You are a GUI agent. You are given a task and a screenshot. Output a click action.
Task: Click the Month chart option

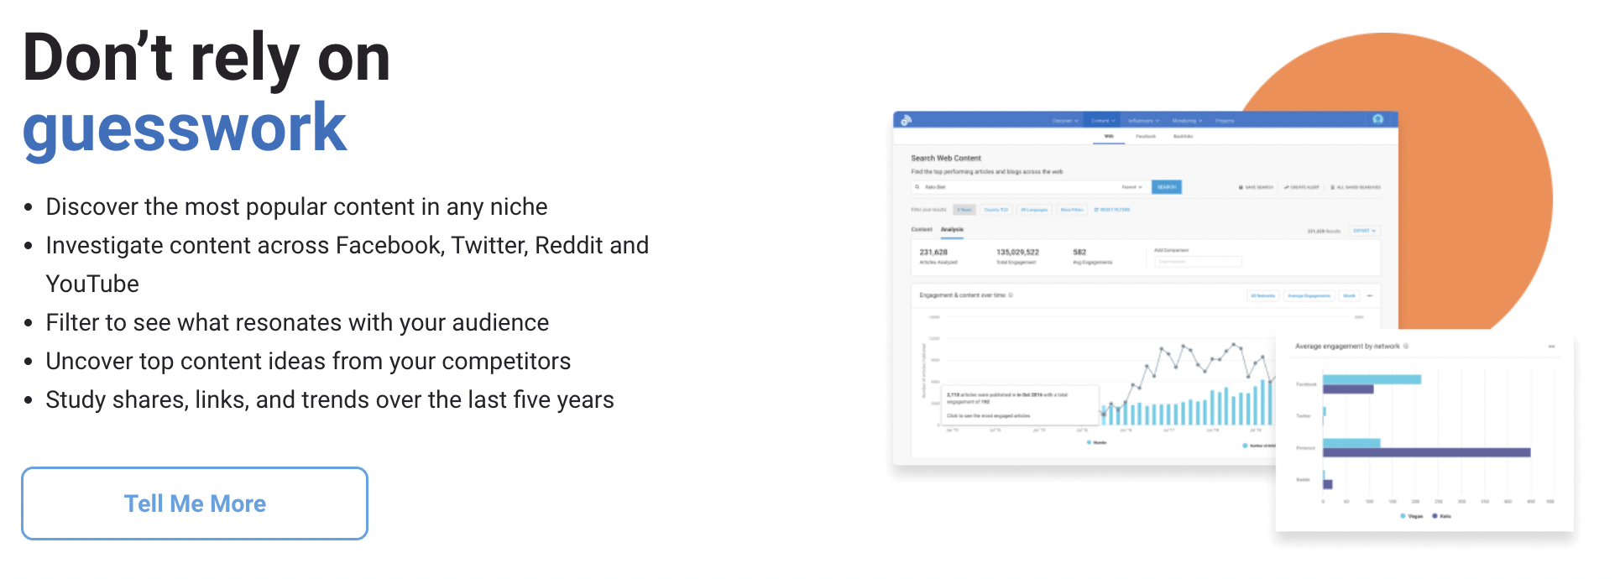pos(1349,295)
